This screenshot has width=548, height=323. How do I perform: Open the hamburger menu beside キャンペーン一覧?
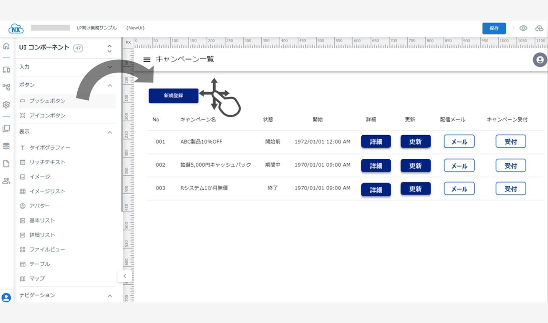pyautogui.click(x=147, y=60)
